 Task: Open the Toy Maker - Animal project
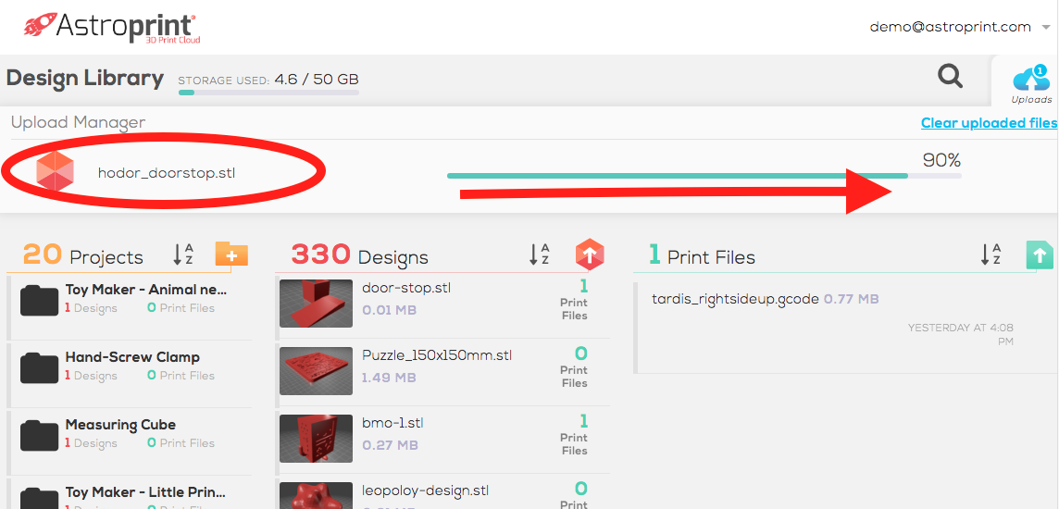[x=145, y=290]
